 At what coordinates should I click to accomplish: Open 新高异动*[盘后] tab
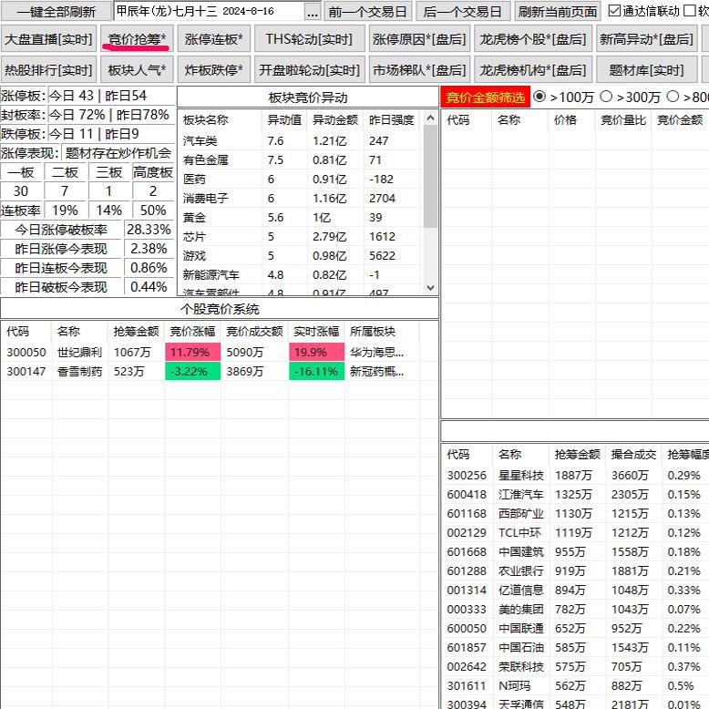tap(647, 39)
